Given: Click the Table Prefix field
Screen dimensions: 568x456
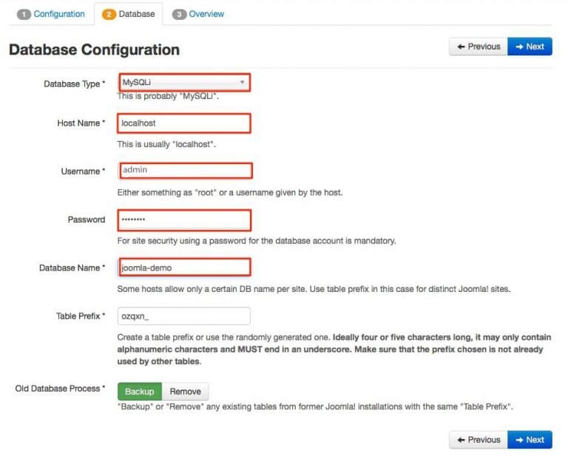Looking at the screenshot, I should point(184,316).
